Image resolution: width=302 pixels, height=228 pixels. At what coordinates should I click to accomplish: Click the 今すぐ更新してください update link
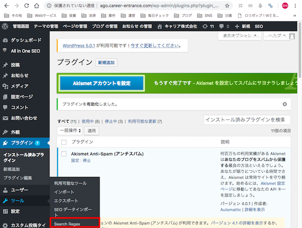155,45
